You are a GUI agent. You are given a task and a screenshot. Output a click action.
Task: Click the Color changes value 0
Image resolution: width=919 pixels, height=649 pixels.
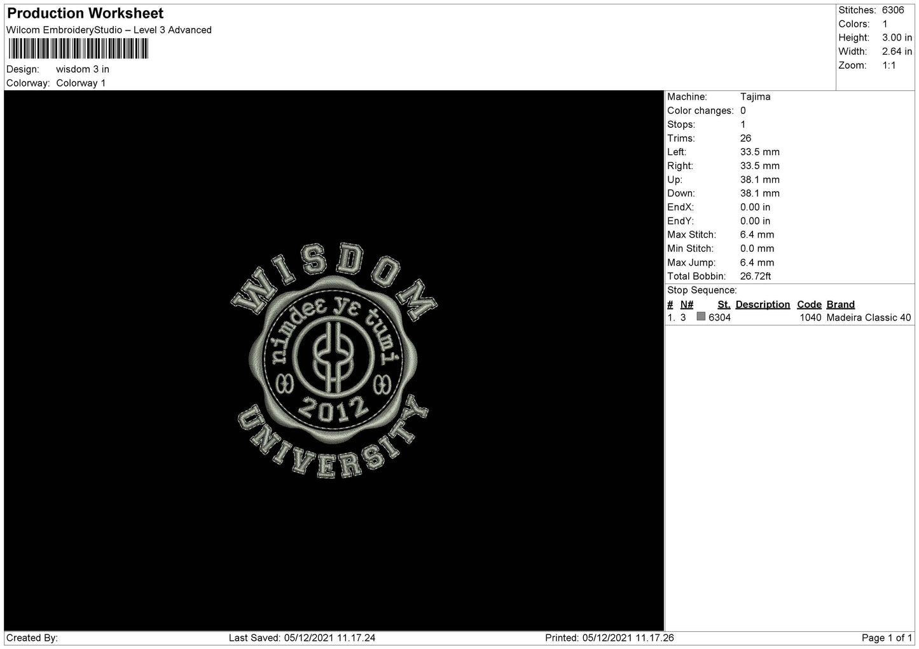click(743, 111)
